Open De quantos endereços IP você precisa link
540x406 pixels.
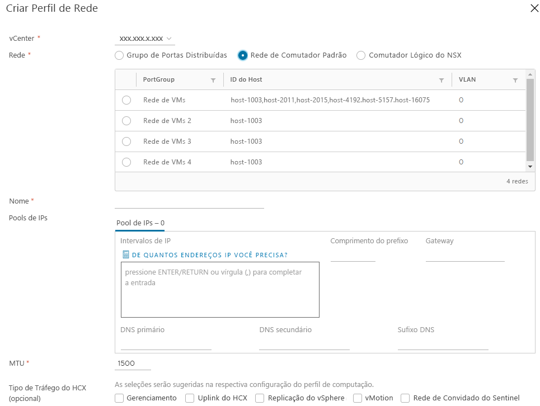pos(210,255)
